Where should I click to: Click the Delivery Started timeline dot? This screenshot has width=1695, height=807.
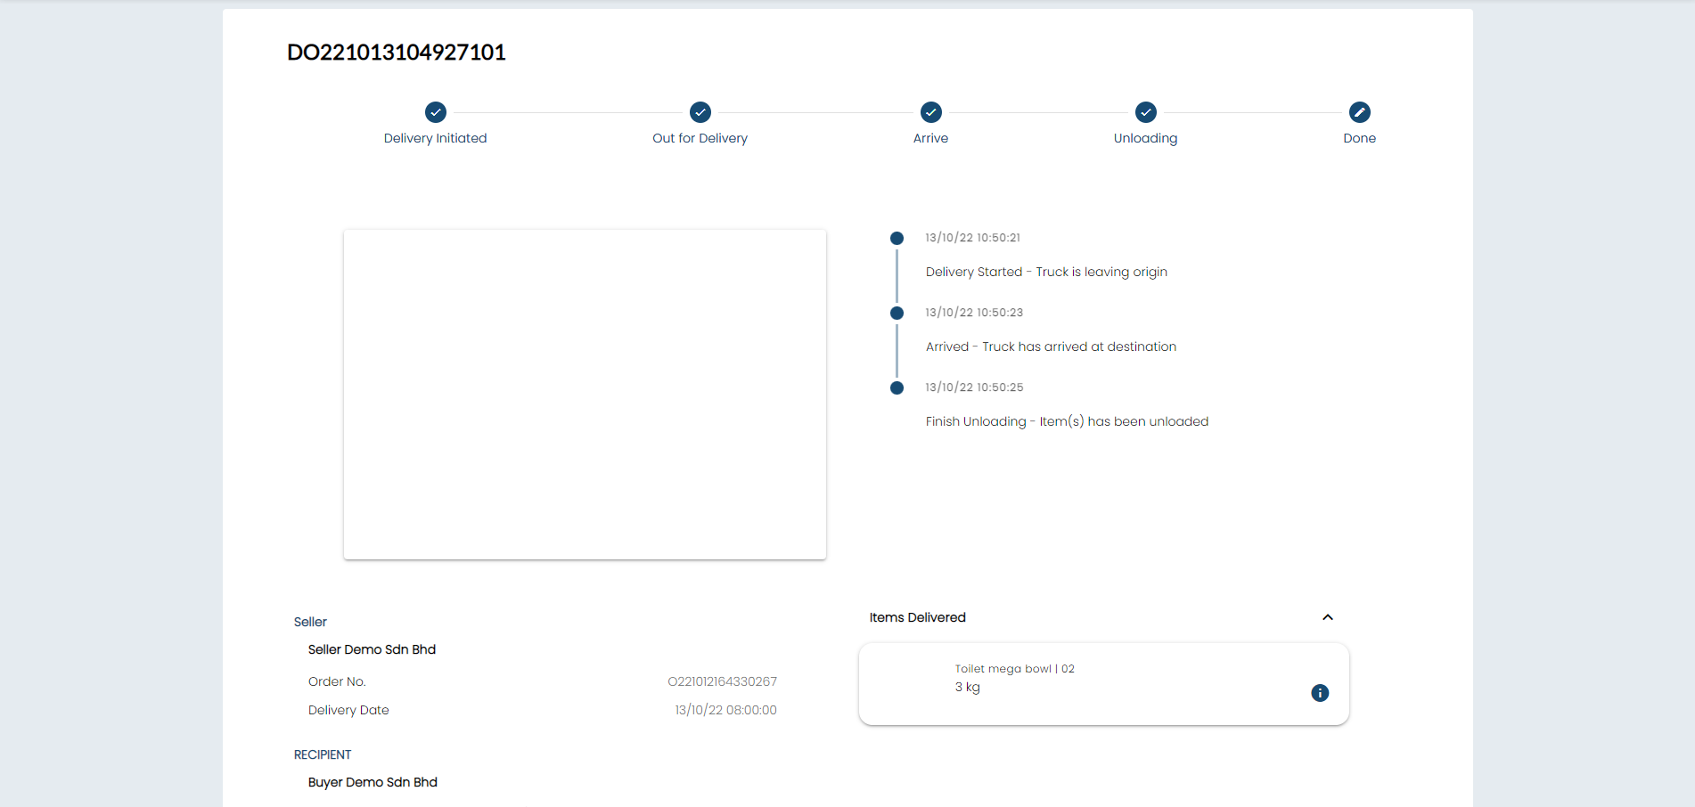click(x=897, y=238)
